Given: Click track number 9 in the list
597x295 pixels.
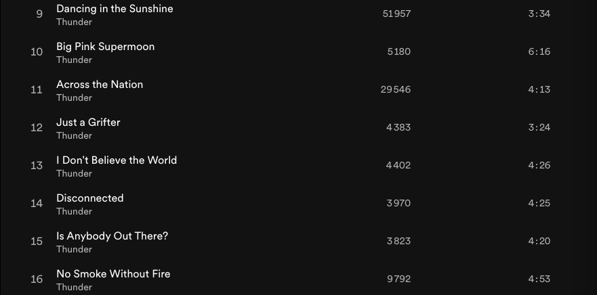Looking at the screenshot, I should click(39, 14).
